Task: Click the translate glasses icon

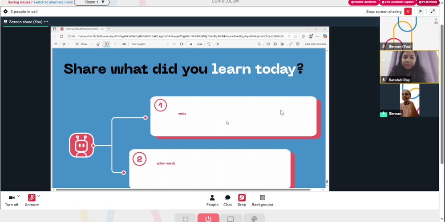Action: (124, 44)
